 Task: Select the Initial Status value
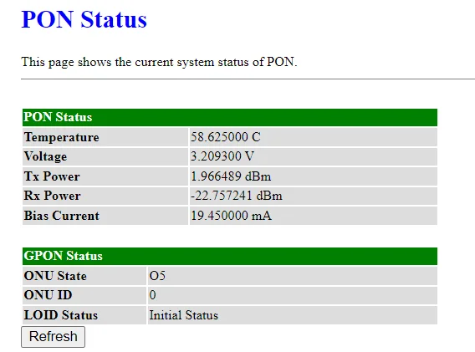click(x=184, y=315)
